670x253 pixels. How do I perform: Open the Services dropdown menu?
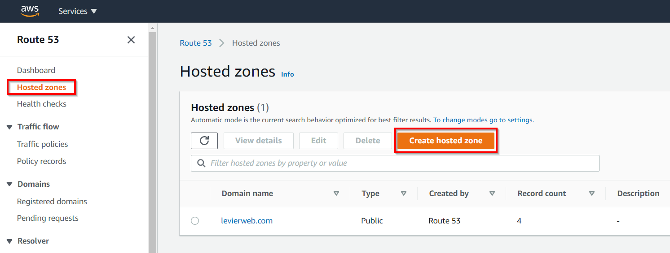(x=77, y=11)
